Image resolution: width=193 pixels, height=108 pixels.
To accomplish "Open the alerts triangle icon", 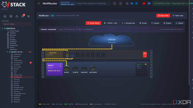I will [17, 16].
